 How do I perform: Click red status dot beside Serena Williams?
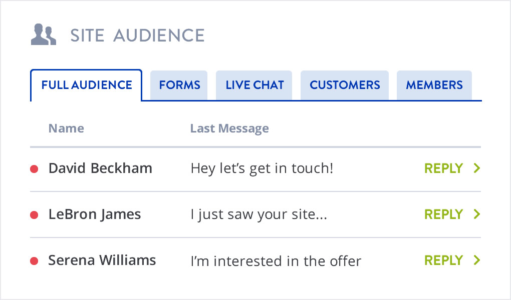34,261
